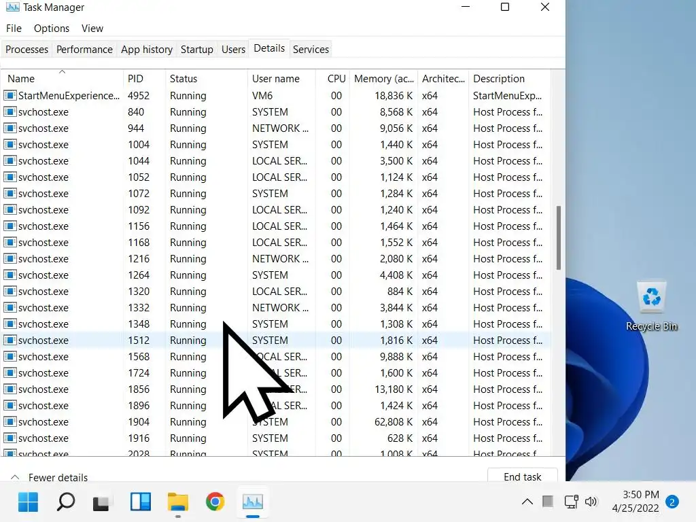Viewport: 696px width, 522px height.
Task: Switch to the Performance tab
Action: 84,49
